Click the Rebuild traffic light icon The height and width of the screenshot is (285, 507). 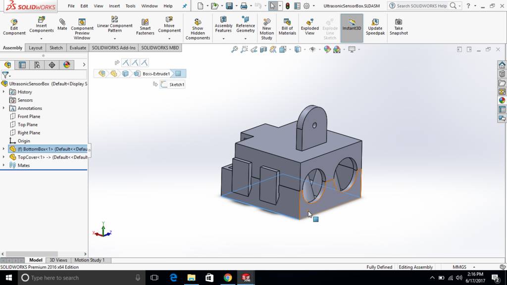coord(288,6)
